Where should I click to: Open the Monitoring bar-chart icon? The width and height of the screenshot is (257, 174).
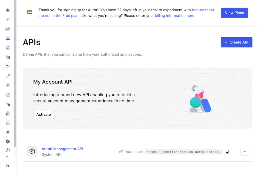coord(8,113)
